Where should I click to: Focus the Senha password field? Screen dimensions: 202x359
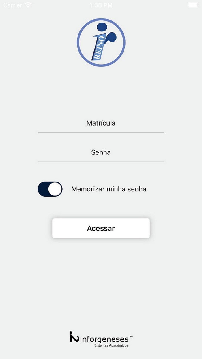pos(101,152)
